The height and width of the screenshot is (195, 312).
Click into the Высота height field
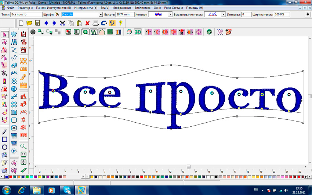coord(125,14)
